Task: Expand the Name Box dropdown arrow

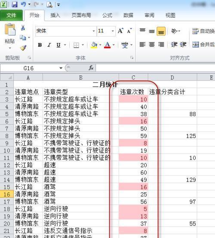Action: pyautogui.click(x=61, y=68)
